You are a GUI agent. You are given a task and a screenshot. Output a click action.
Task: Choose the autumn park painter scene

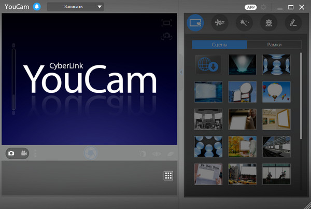pyautogui.click(x=242, y=147)
